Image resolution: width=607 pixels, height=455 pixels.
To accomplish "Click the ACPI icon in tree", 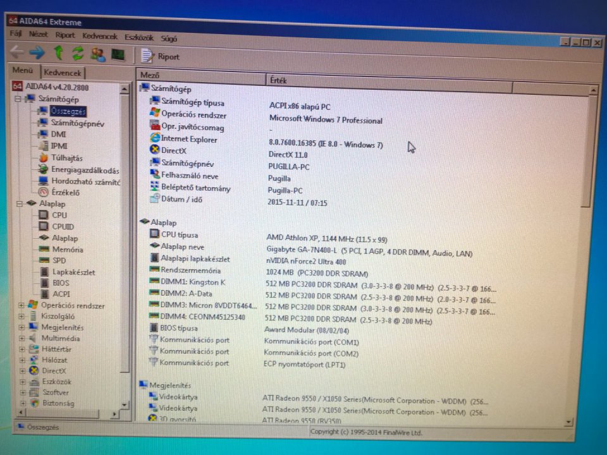I will pos(45,294).
